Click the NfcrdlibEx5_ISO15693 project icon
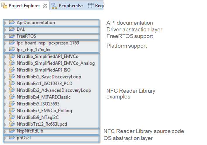 [12, 104]
